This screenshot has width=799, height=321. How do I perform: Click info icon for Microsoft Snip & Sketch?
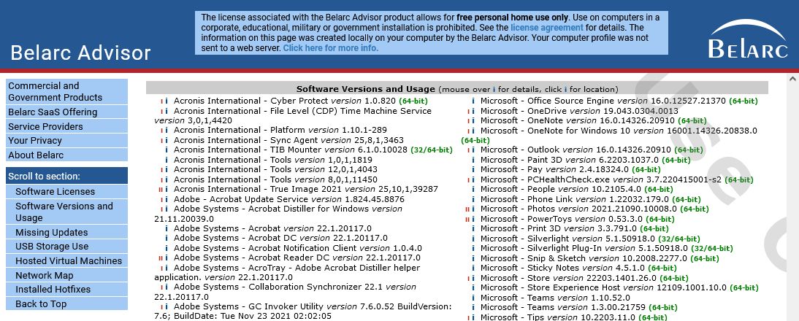point(473,258)
